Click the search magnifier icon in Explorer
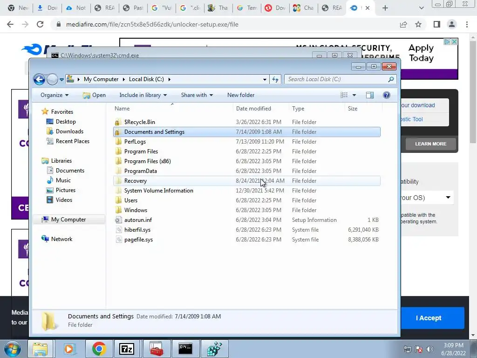The image size is (477, 358). [391, 79]
